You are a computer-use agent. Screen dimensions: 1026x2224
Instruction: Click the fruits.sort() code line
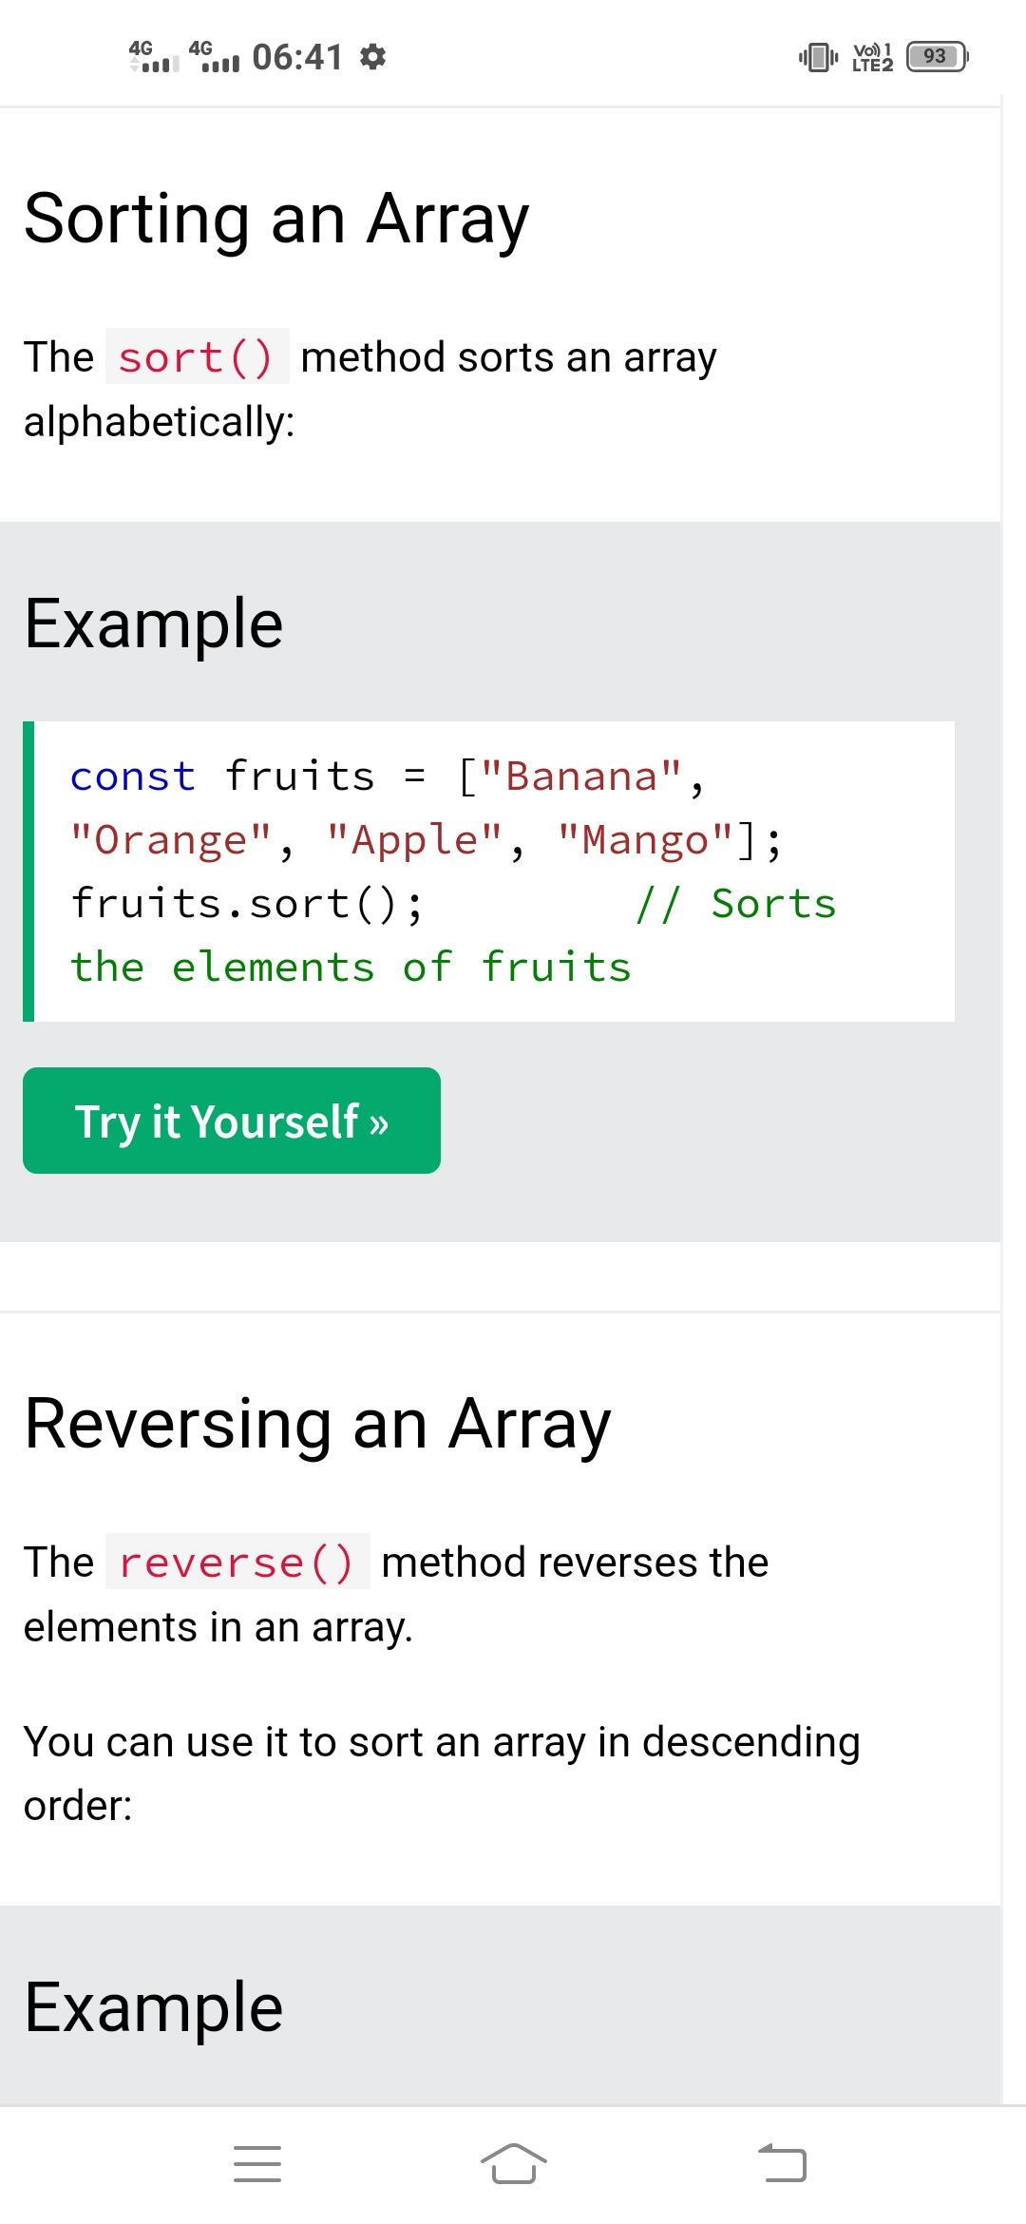point(247,904)
